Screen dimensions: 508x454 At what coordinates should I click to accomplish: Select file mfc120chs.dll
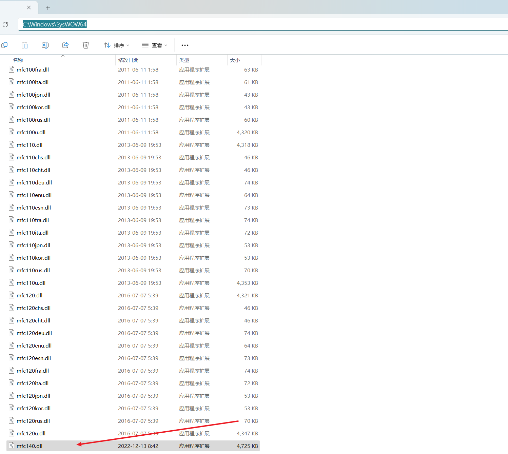pos(34,308)
